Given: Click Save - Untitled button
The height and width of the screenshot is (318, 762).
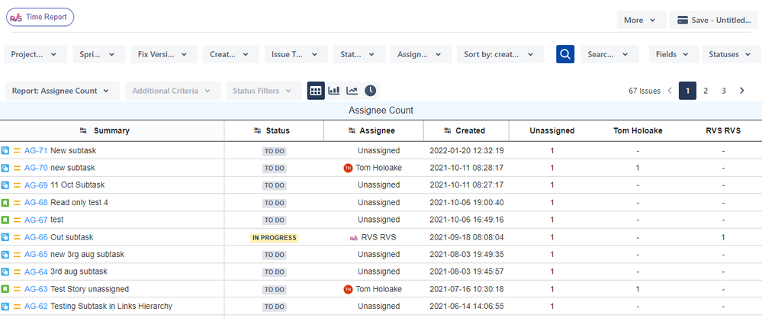Looking at the screenshot, I should tap(713, 20).
